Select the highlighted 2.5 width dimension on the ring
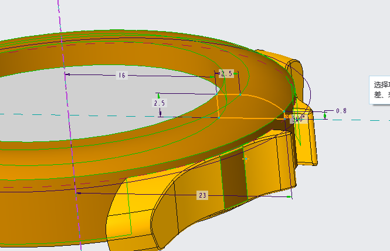Viewport: 390px width, 251px height. [x=226, y=74]
